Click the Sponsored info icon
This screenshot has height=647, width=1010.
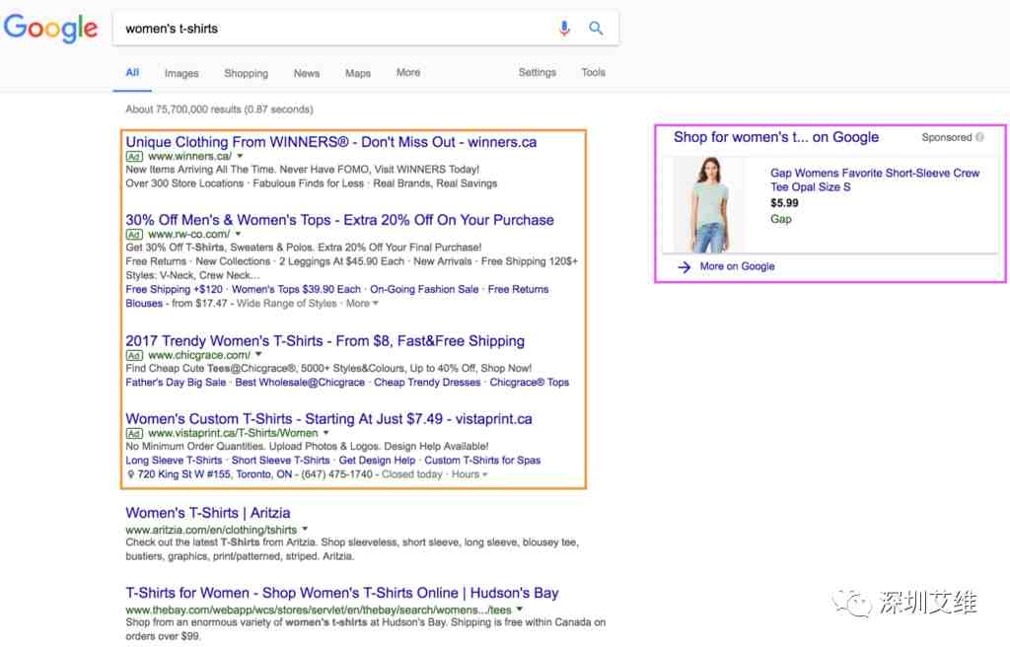[979, 137]
